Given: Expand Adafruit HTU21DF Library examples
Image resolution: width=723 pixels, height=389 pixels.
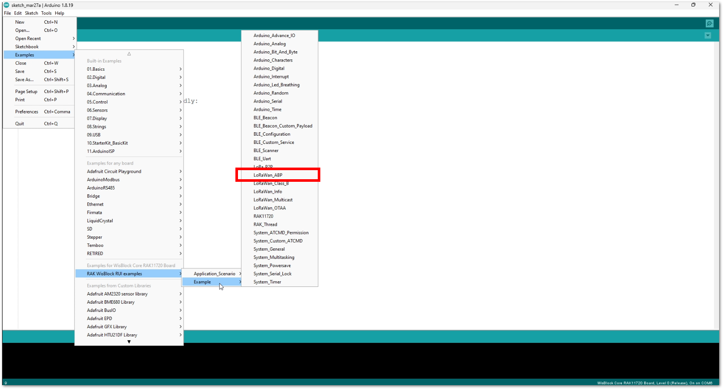Looking at the screenshot, I should [x=129, y=335].
